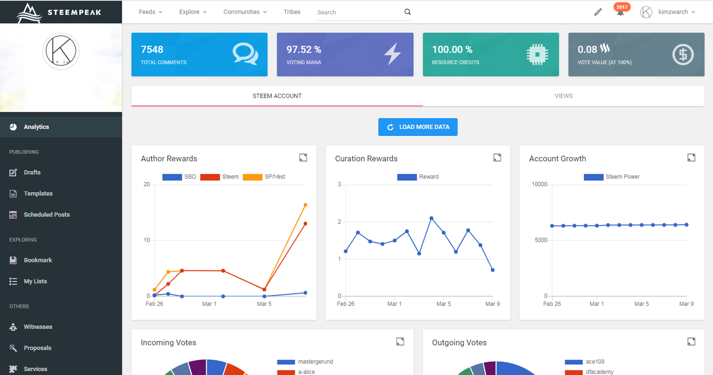The image size is (713, 375).
Task: Click the Steem Power legend color swatch
Action: point(593,177)
